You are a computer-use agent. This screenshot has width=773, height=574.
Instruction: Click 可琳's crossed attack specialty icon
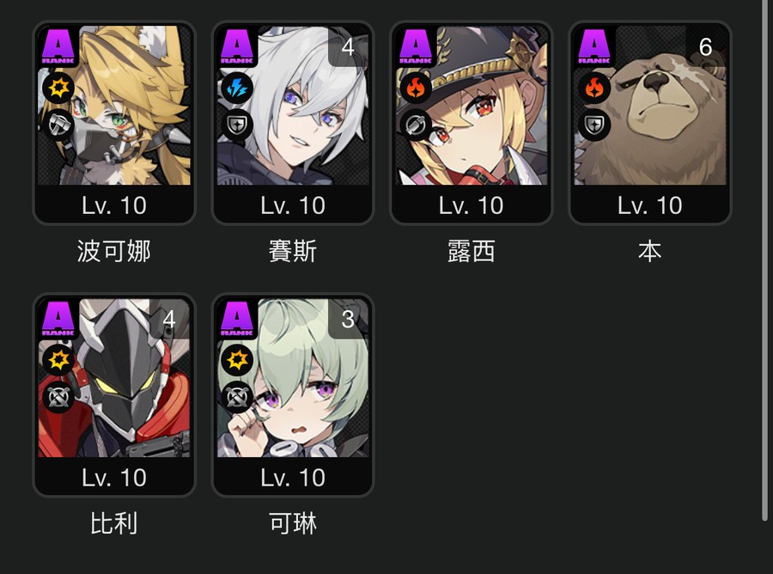click(x=237, y=397)
